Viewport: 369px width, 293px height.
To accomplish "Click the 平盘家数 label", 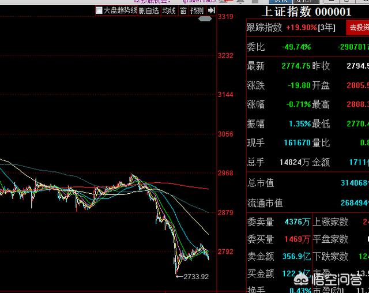I will point(330,239).
